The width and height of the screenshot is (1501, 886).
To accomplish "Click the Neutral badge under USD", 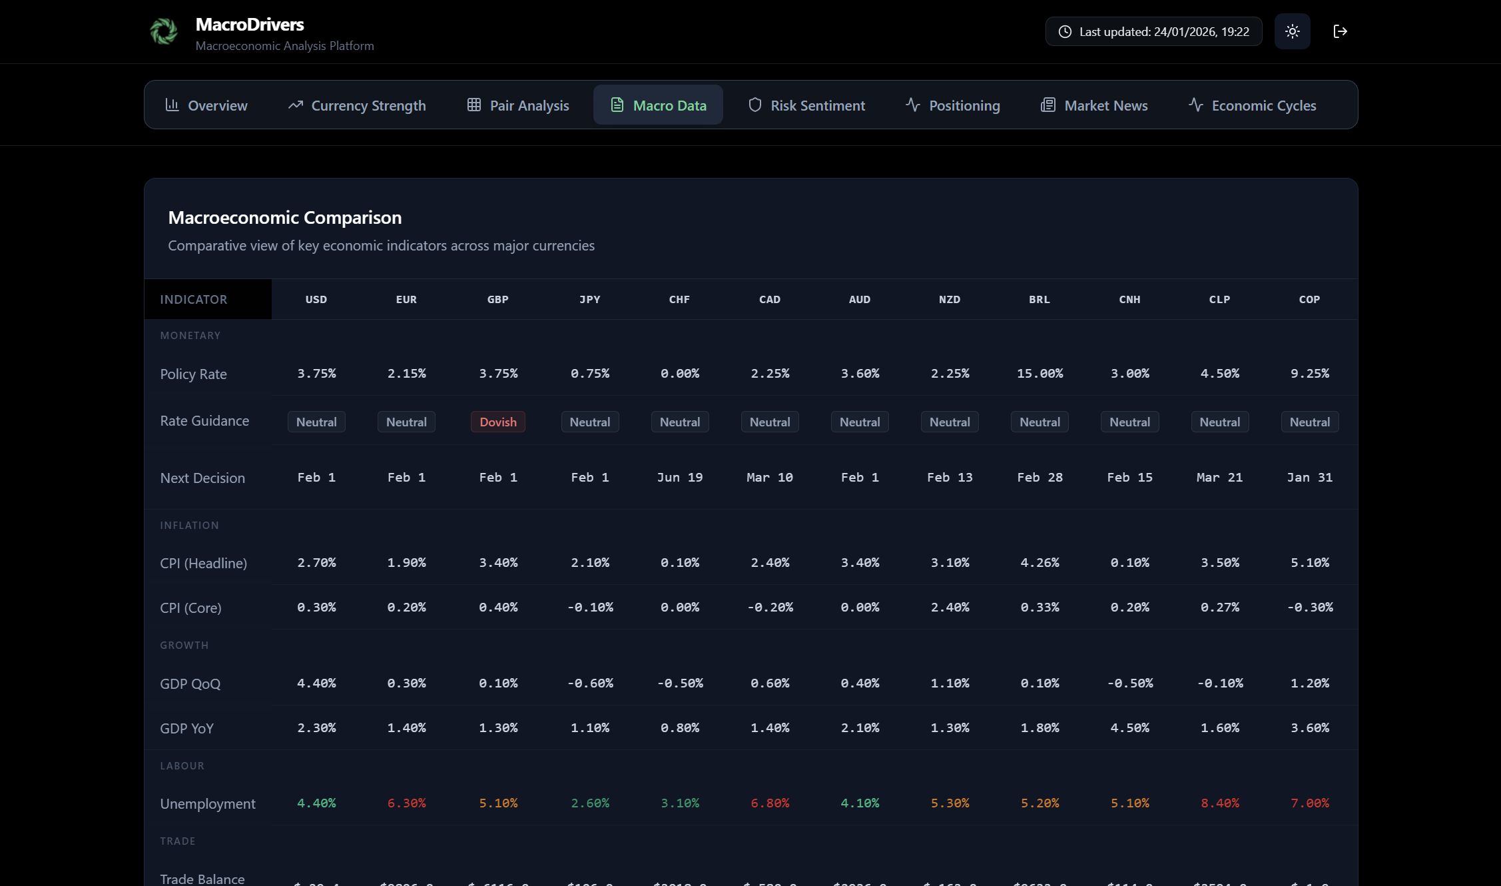I will [316, 422].
